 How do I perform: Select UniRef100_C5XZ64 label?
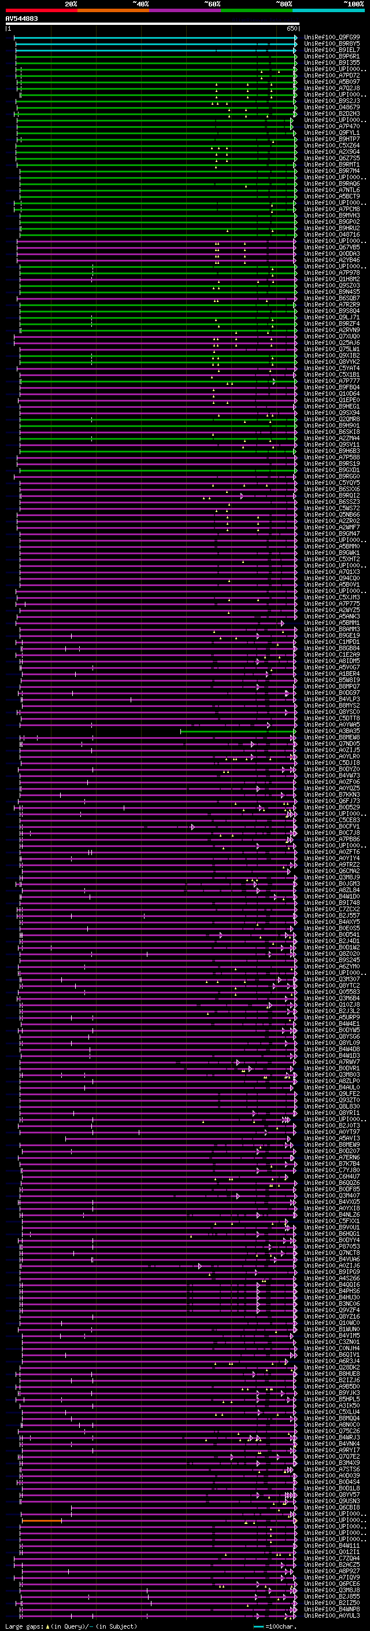332,146
